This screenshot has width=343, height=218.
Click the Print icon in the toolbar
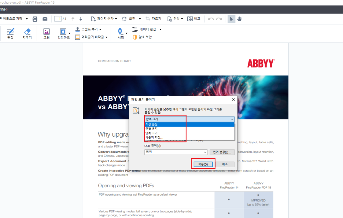coord(35,19)
